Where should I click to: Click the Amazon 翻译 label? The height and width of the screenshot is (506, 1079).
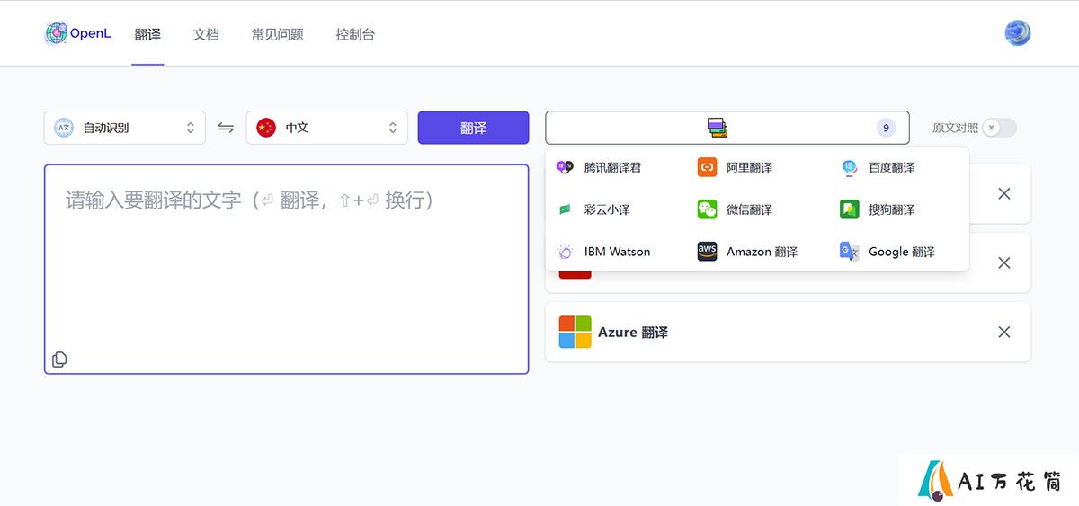(x=762, y=252)
